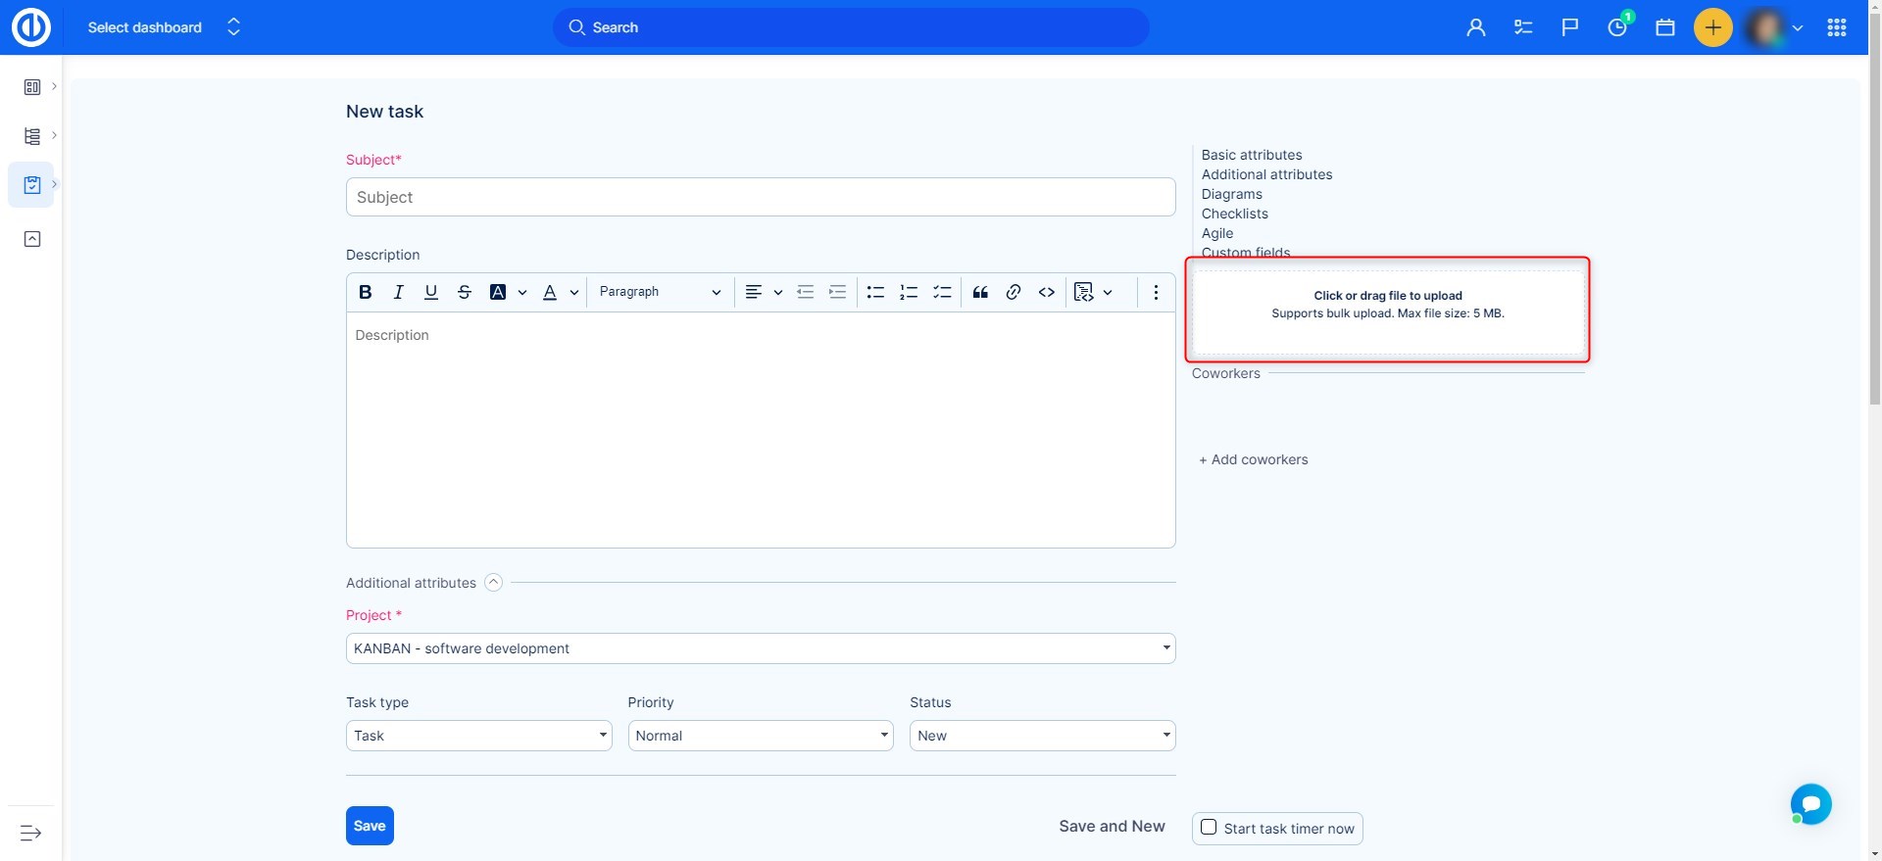Insert a block quote

pyautogui.click(x=980, y=292)
